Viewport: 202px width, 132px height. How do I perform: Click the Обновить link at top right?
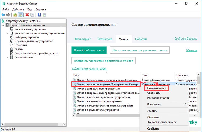(x=191, y=50)
